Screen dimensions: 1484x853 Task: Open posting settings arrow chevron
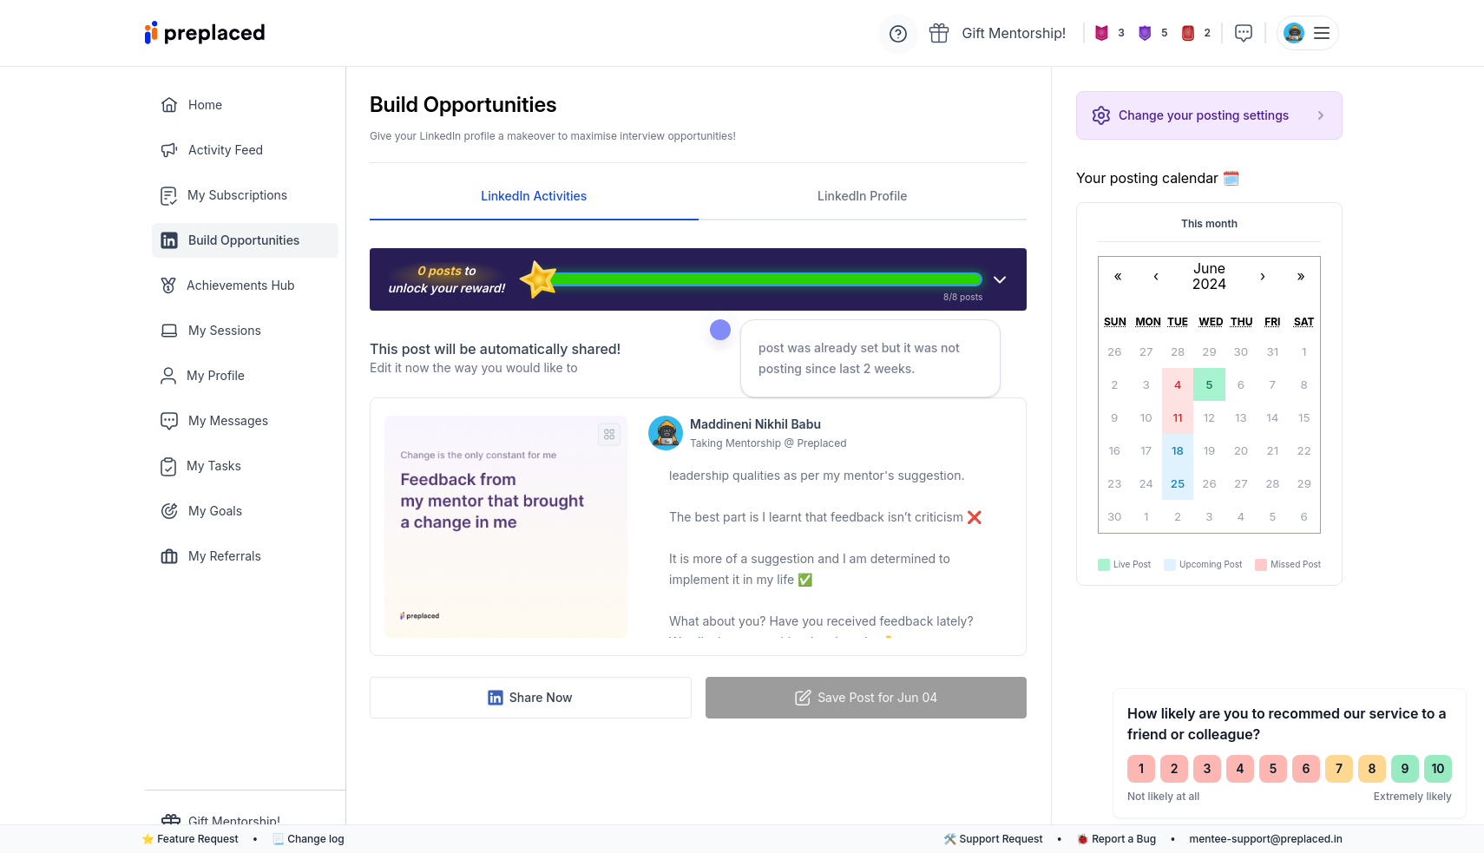pos(1321,115)
